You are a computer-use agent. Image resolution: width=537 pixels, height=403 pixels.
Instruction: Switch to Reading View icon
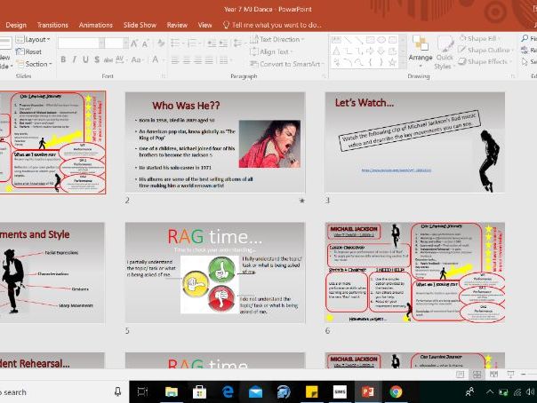(x=493, y=375)
